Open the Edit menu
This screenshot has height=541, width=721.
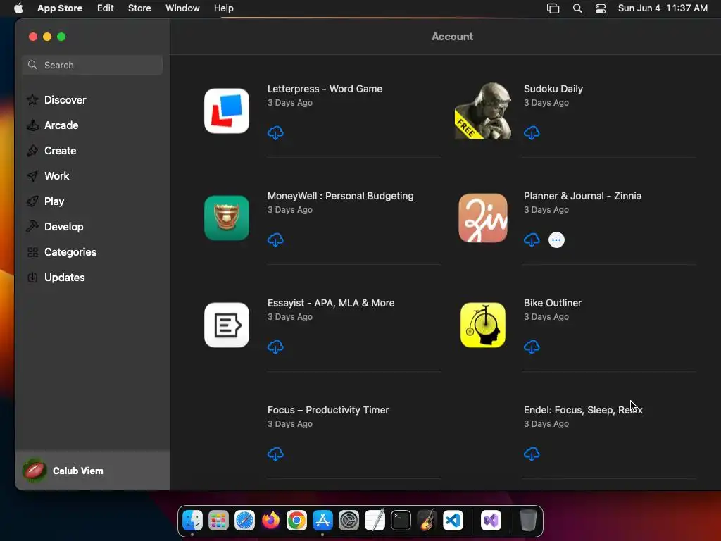pos(106,8)
